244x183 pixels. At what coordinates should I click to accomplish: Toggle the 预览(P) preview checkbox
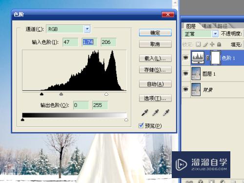[141, 125]
